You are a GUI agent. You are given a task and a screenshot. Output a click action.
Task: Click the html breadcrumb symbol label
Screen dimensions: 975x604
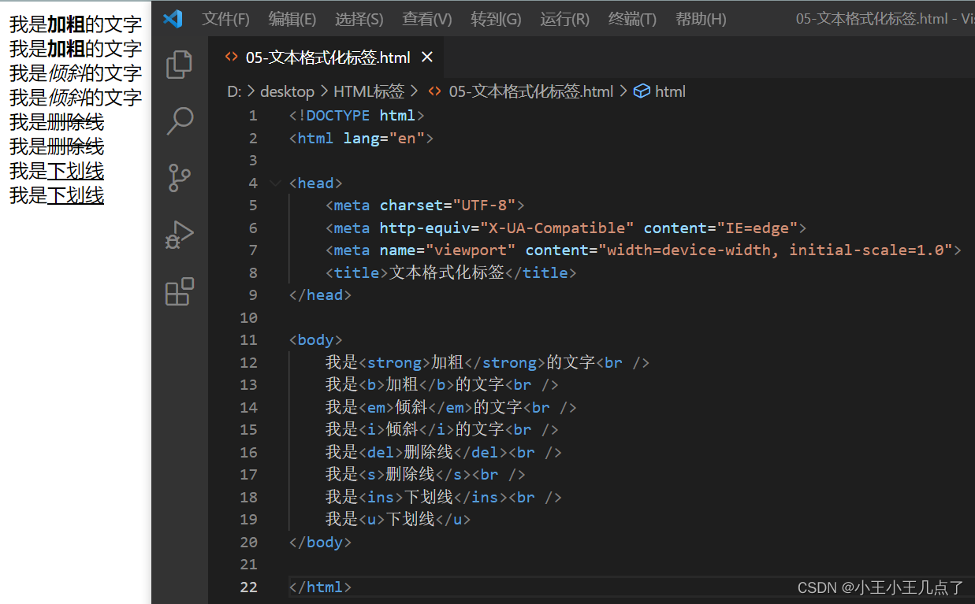click(x=670, y=91)
